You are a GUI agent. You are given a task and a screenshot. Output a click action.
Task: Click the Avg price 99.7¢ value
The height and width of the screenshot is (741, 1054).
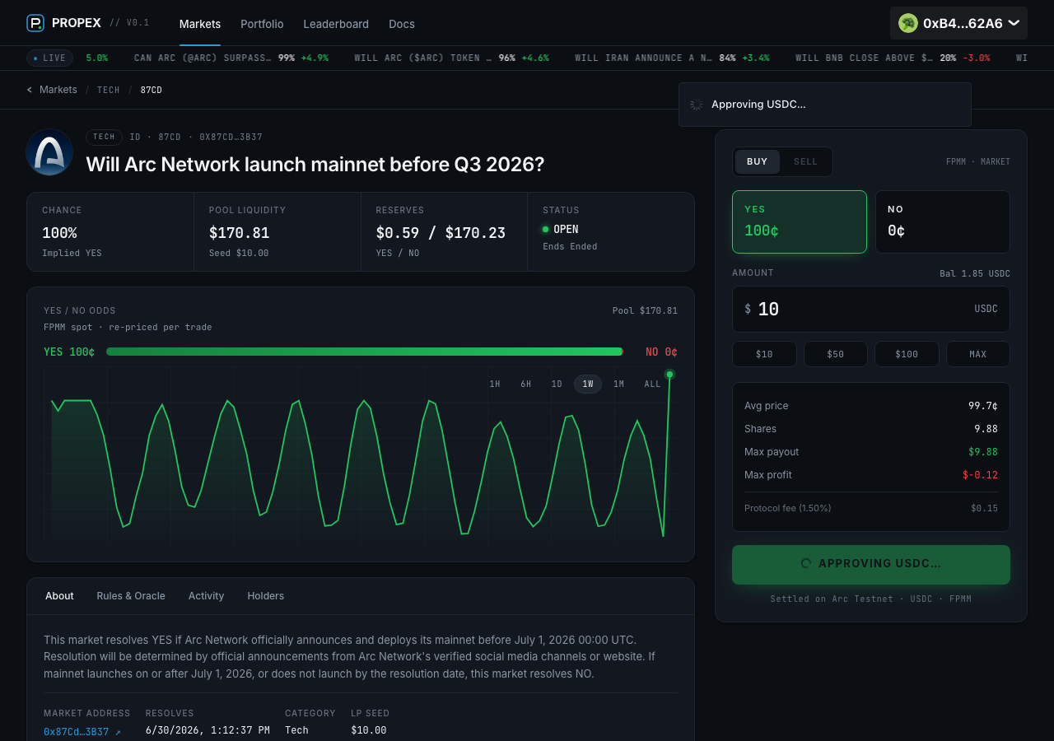(983, 406)
